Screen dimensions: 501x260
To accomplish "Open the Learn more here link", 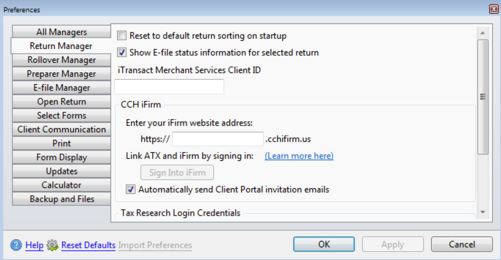I will pyautogui.click(x=299, y=156).
